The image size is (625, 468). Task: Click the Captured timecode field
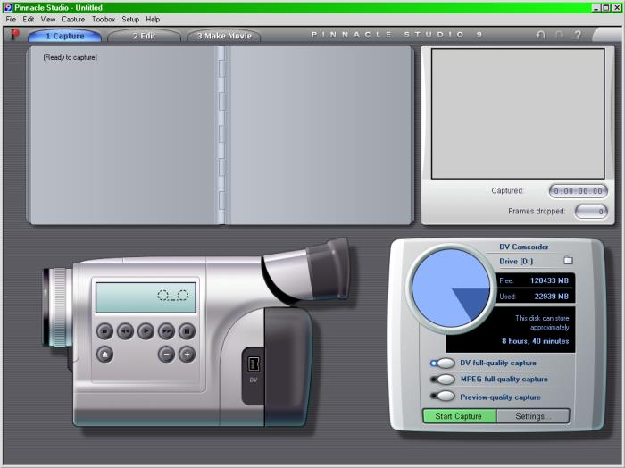coord(579,191)
